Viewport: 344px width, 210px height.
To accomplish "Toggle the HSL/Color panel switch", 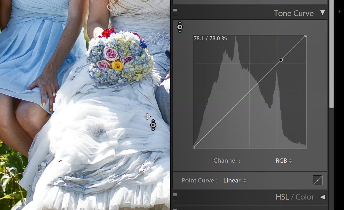I will pos(175,196).
